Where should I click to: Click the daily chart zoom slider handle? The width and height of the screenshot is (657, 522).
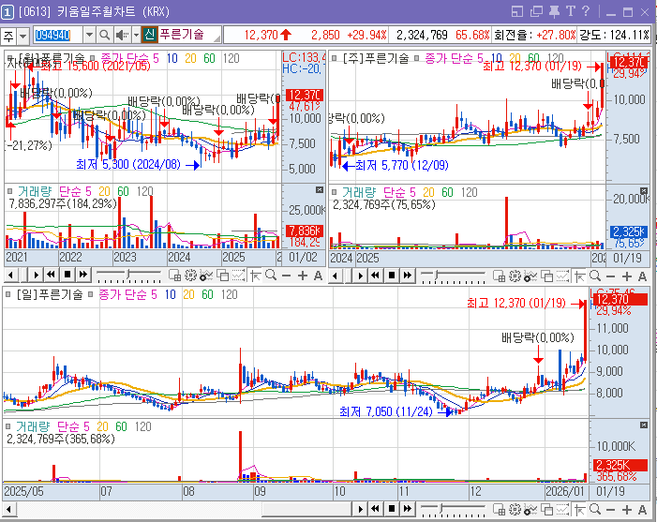point(441,509)
